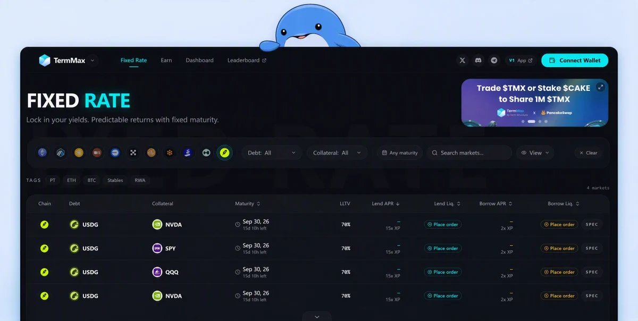The image size is (638, 321).
Task: Open the View options dropdown
Action: pos(535,153)
